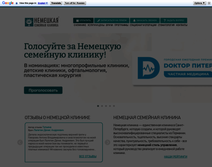Open doctor Лалетин Денис Андреевич link
The height and width of the screenshot is (167, 212).
pos(49,130)
